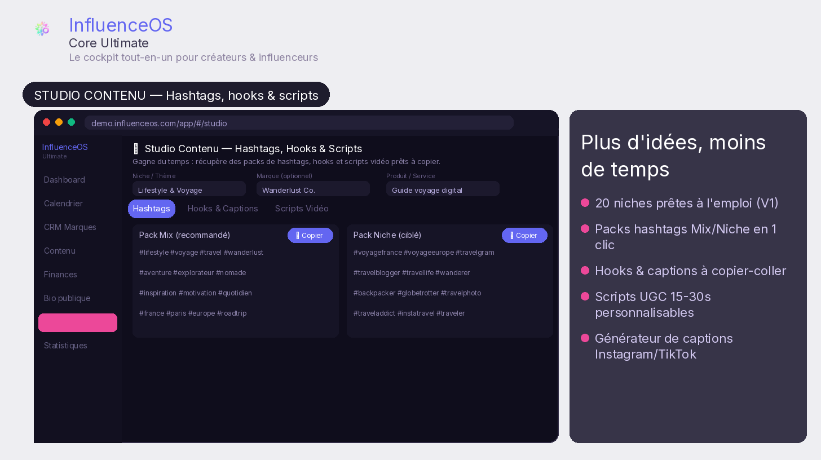Screen dimensions: 821x460
Task: Click the yellow window dot
Action: pyautogui.click(x=59, y=122)
